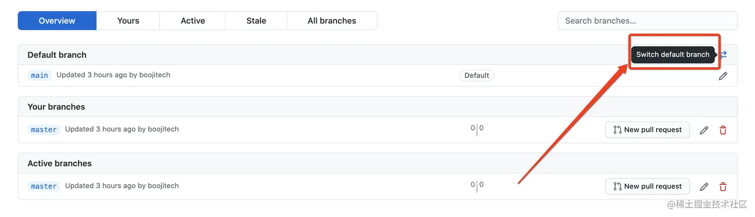Click New pull request in Active branches
The image size is (755, 217).
648,187
